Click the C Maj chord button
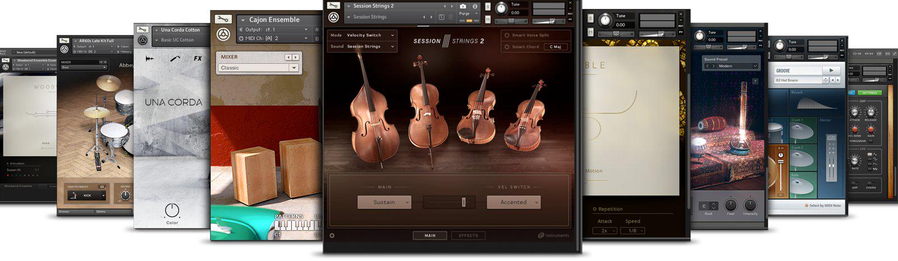 [555, 47]
